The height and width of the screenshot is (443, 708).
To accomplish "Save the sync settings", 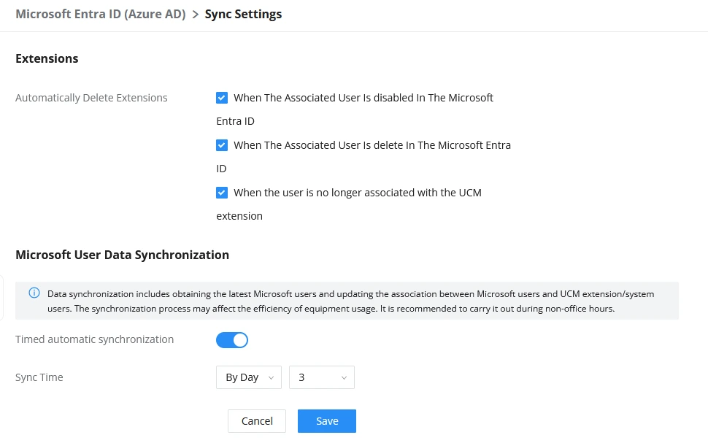I will 327,421.
